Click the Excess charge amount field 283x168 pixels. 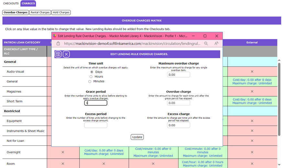coord(179,125)
